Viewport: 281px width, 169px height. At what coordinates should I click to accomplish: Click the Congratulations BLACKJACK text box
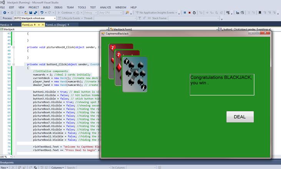[x=222, y=84]
